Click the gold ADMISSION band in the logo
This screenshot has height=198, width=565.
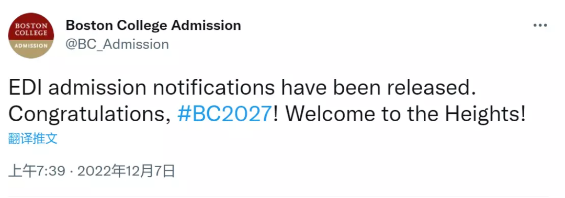coord(31,46)
